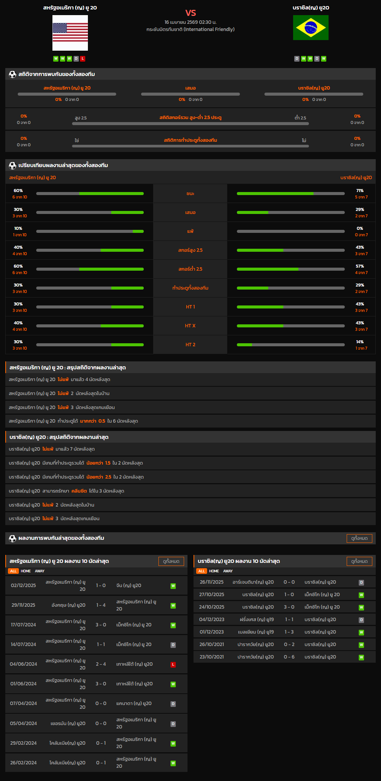Click the USA team flag image

click(70, 33)
